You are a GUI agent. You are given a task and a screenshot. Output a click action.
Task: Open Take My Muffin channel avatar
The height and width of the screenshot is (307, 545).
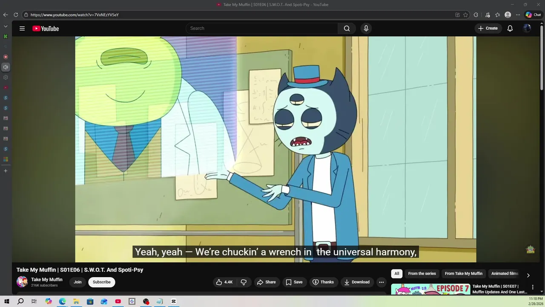click(x=22, y=282)
